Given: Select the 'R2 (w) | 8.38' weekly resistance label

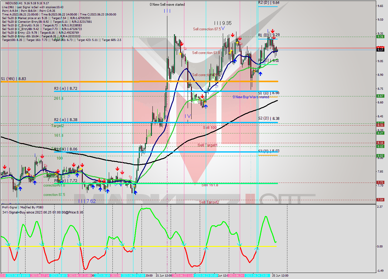Looking at the screenshot, I should [x=65, y=120].
